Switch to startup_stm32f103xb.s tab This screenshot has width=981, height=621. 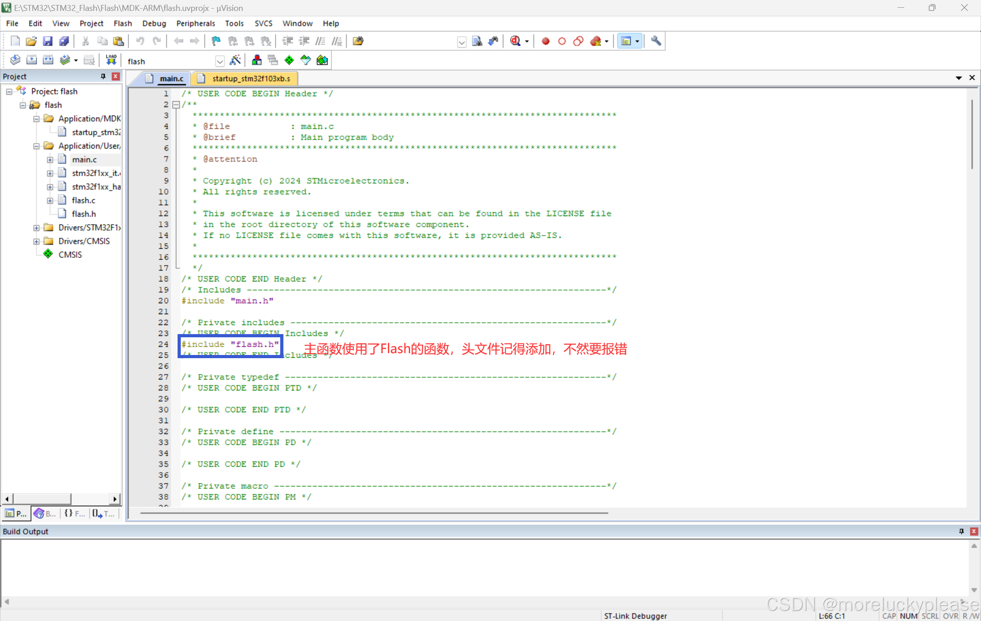251,79
